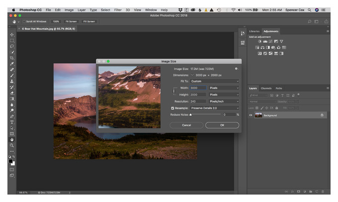Select the Lasso tool

click(12, 46)
